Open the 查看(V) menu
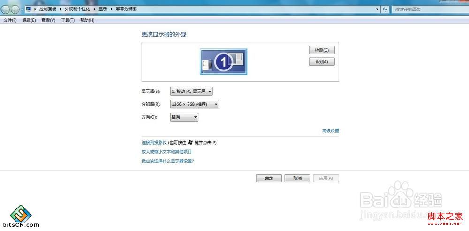Screen dimensions: 469x231 [x=48, y=20]
